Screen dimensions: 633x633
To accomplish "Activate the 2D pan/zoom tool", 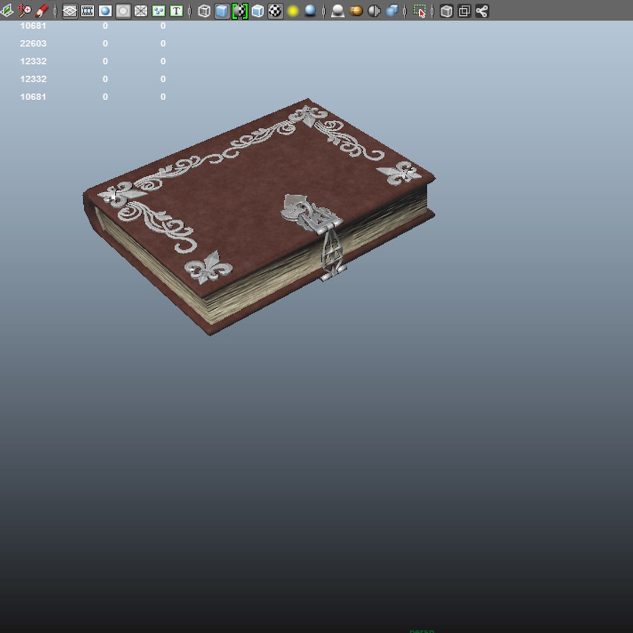I will tap(25, 11).
